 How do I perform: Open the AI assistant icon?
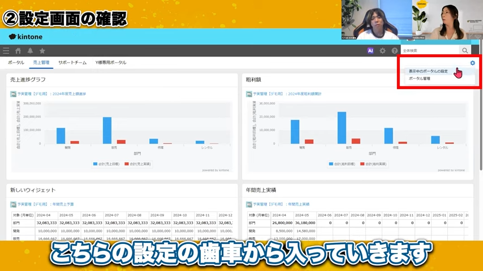coord(370,51)
